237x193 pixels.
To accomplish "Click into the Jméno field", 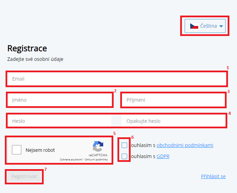I will 60,100.
